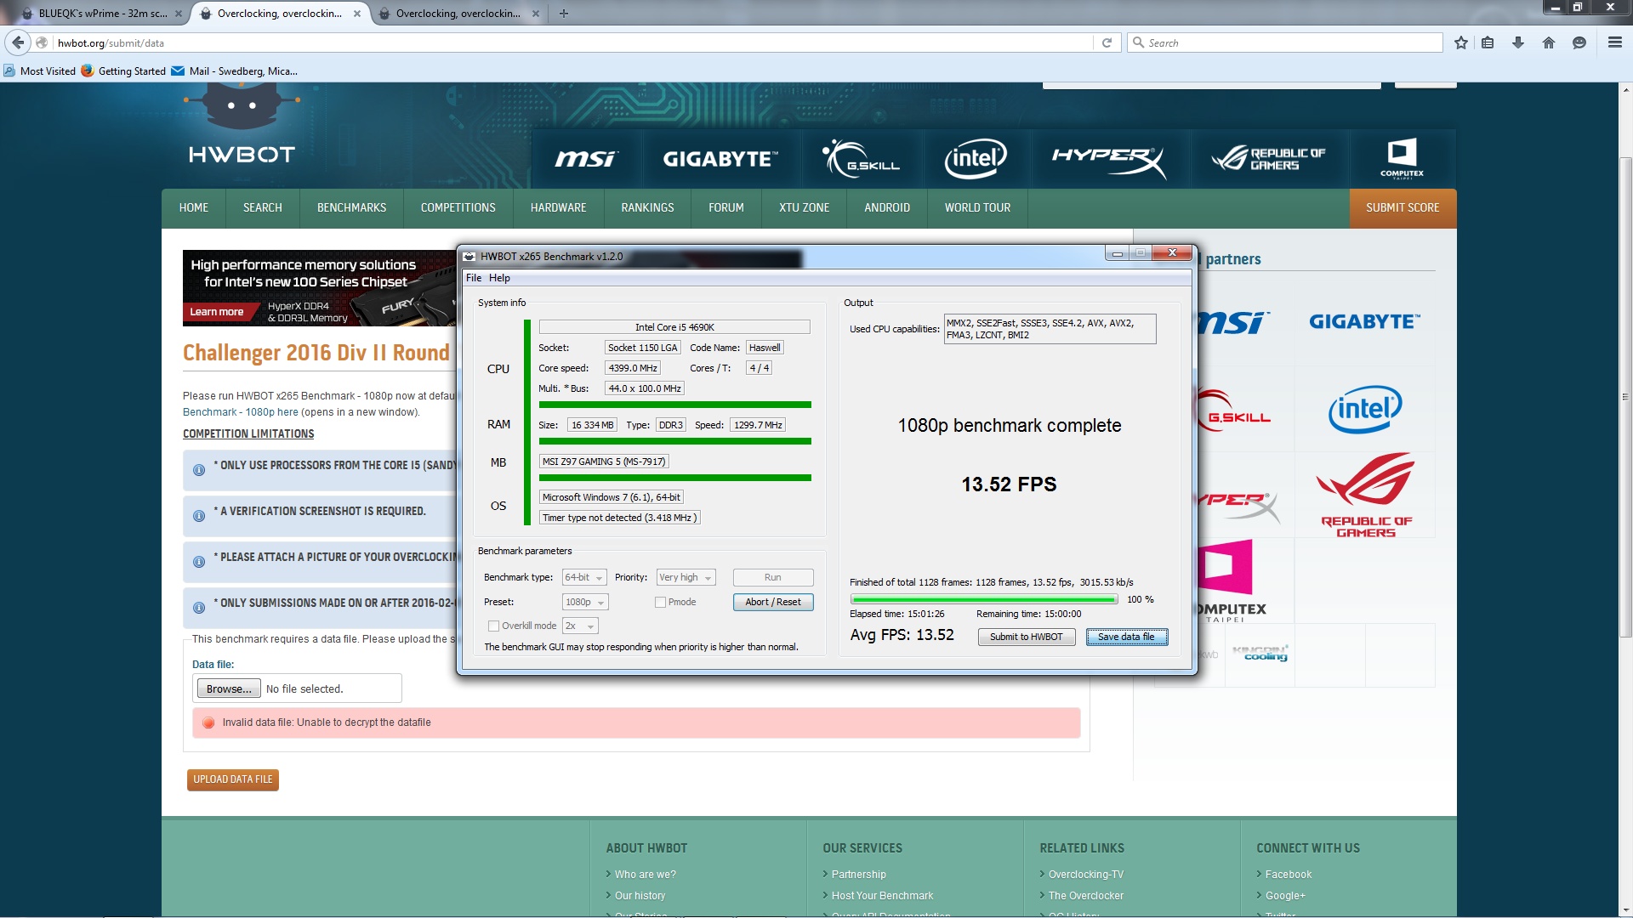Click the Republic of Gamers header logo
1633x918 pixels.
coord(1269,159)
